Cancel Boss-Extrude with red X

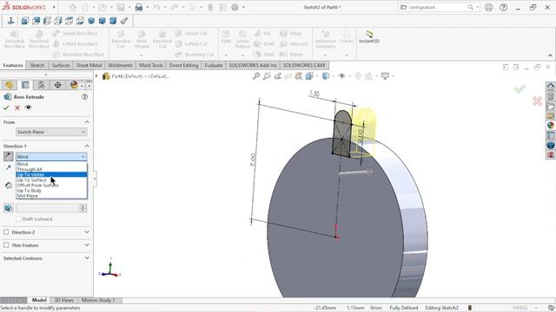click(x=17, y=107)
